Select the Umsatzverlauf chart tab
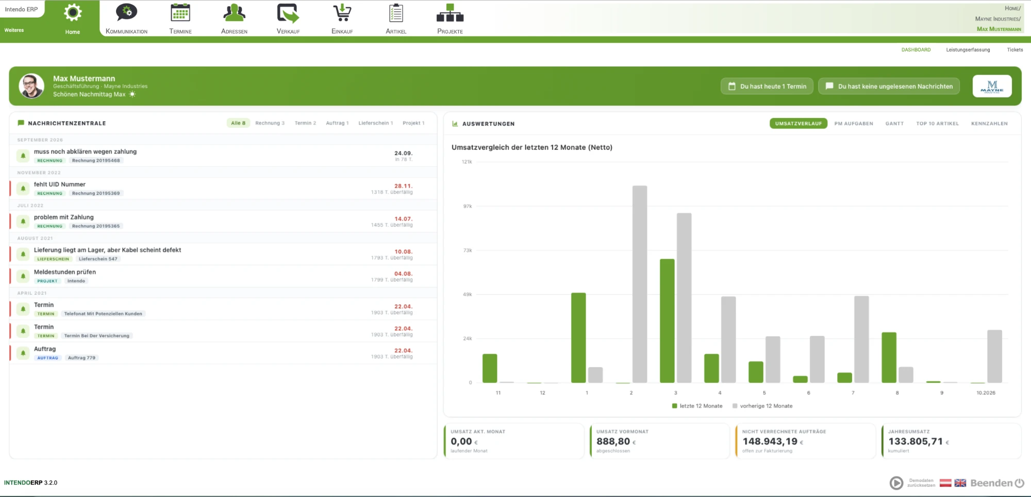 click(x=799, y=124)
